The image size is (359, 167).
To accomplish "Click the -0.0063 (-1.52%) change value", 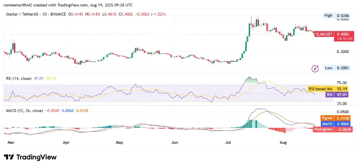I will point(150,14).
